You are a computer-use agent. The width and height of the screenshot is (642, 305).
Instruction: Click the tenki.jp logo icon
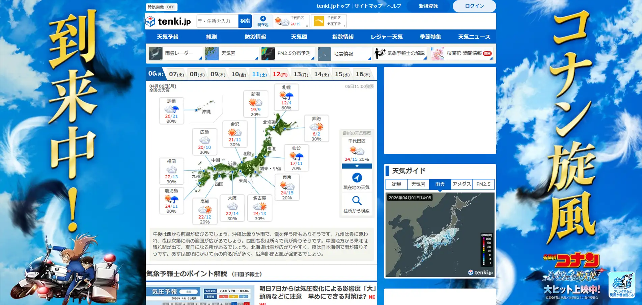point(150,21)
